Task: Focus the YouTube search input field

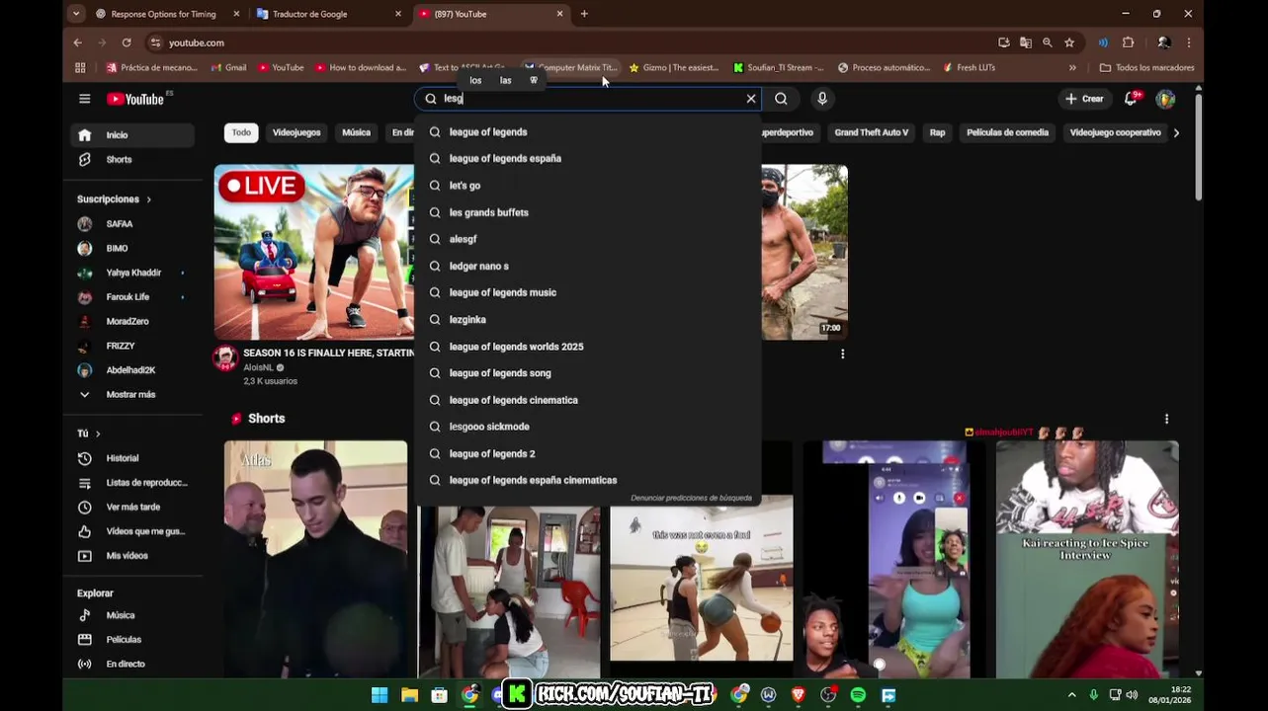Action: (588, 99)
